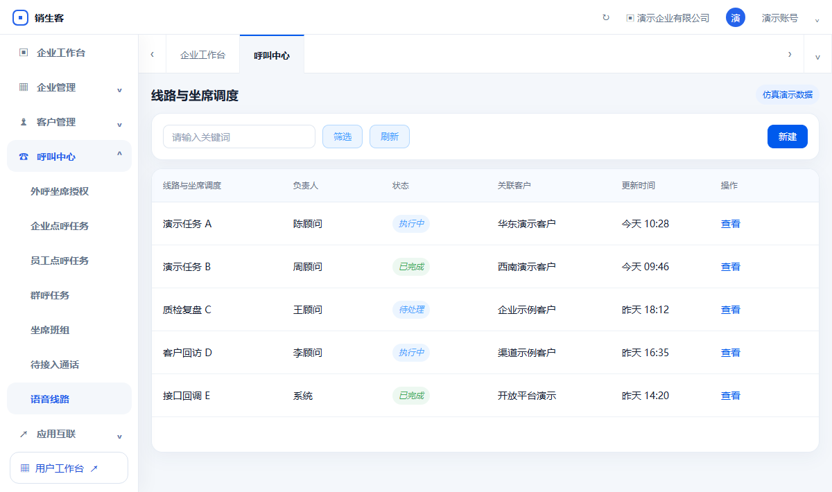Click 待处理 status of 质检复盘 C
Image resolution: width=832 pixels, height=492 pixels.
411,310
